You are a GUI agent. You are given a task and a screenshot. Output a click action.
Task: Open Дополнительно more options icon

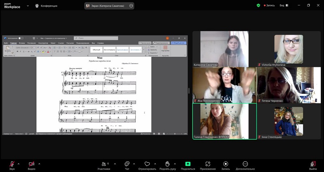click(x=245, y=164)
